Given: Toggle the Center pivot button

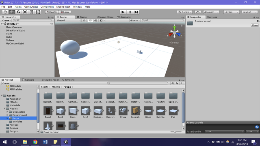Looking at the screenshot, I should [x=52, y=12].
